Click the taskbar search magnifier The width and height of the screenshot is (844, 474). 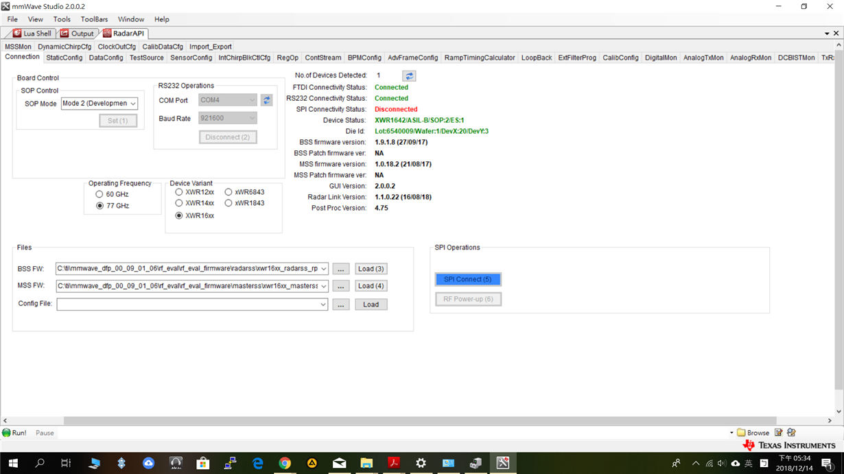(40, 463)
